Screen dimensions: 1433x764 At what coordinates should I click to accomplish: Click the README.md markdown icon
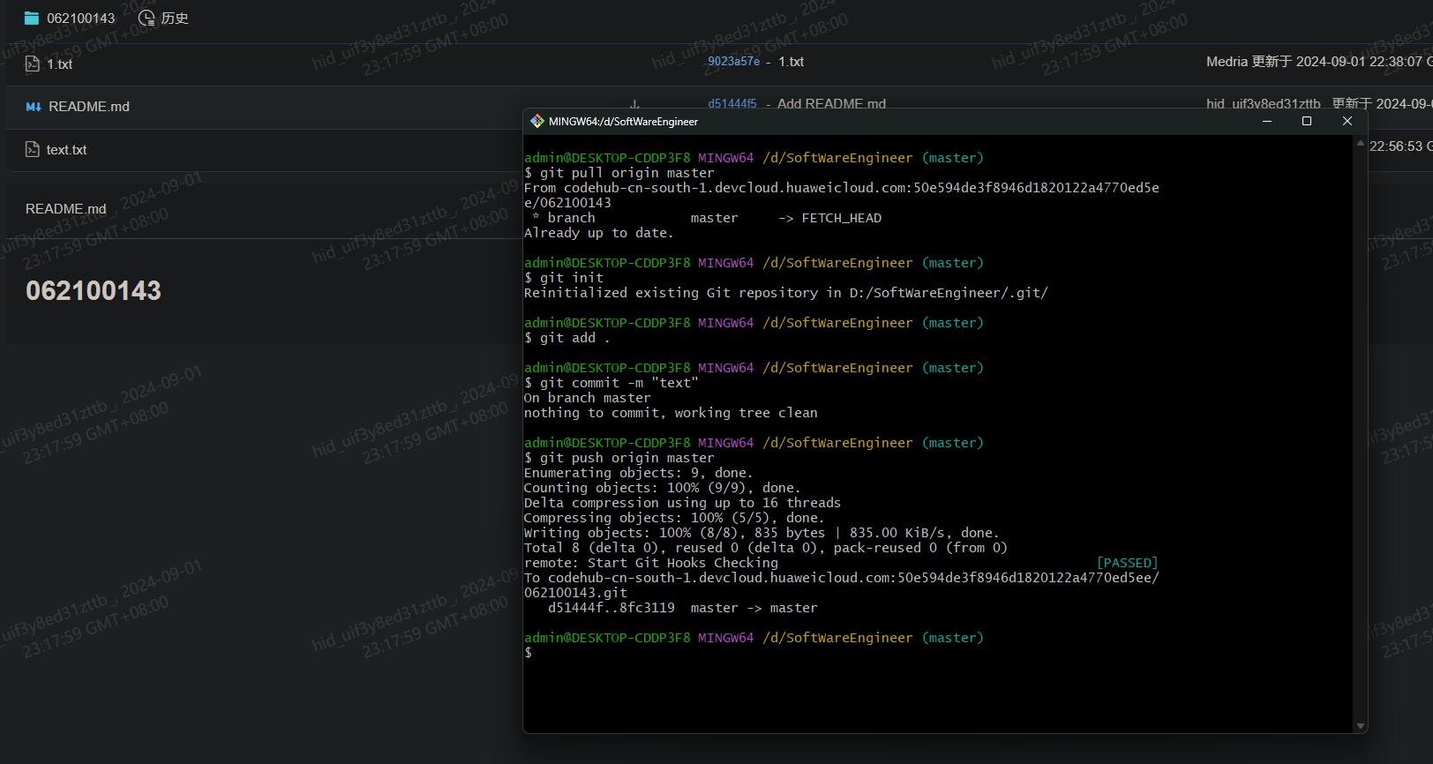click(x=34, y=107)
